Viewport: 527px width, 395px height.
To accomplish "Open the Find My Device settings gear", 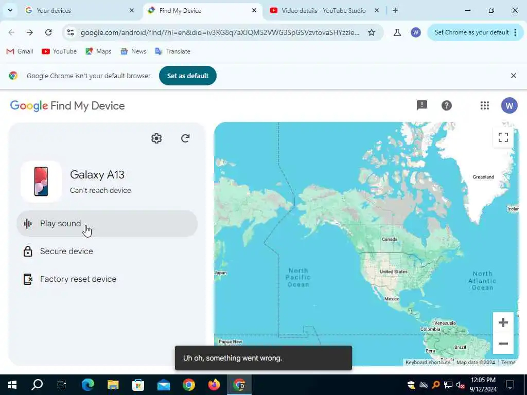I will click(156, 138).
